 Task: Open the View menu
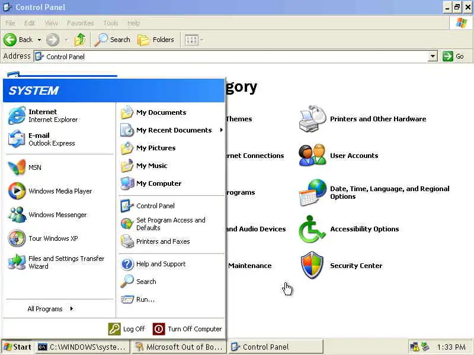(51, 23)
